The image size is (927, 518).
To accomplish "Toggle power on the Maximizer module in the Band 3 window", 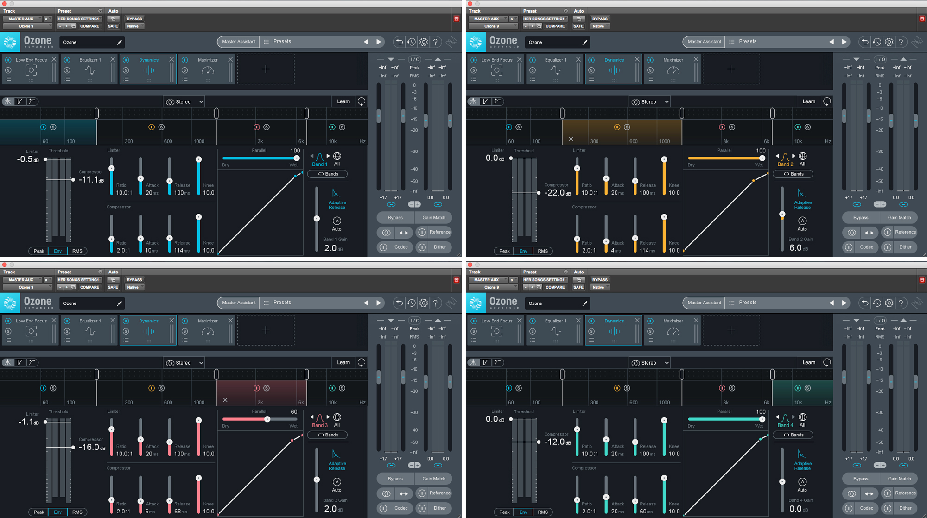I will [x=185, y=321].
